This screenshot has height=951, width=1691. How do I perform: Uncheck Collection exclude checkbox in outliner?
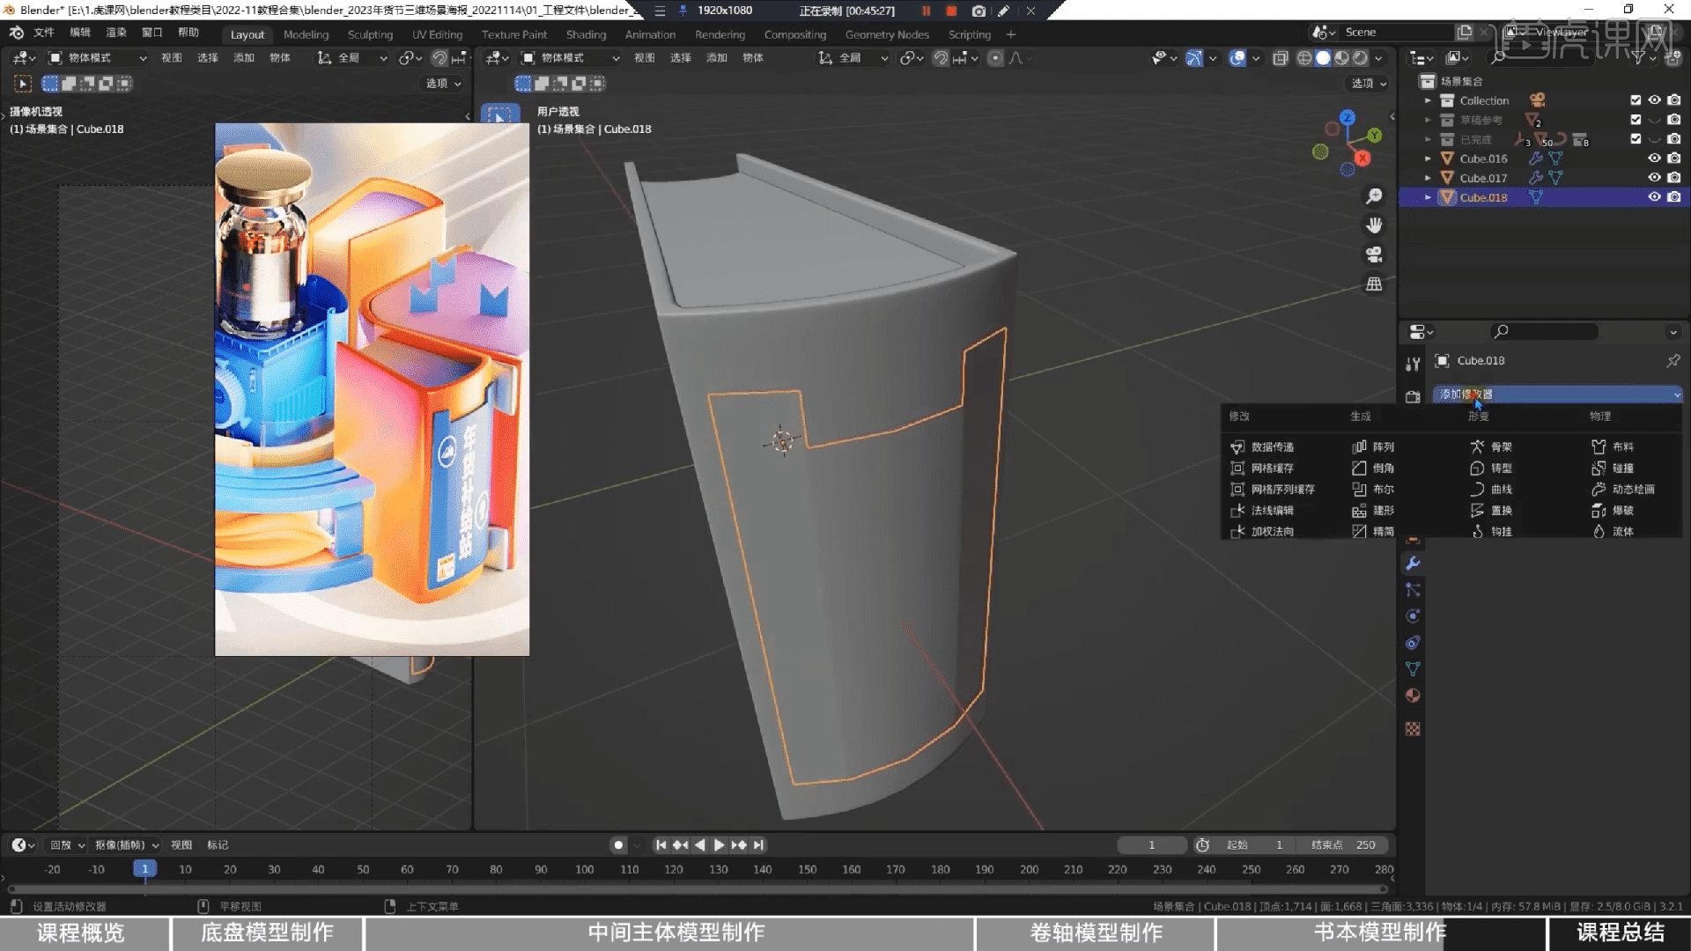[x=1636, y=100]
